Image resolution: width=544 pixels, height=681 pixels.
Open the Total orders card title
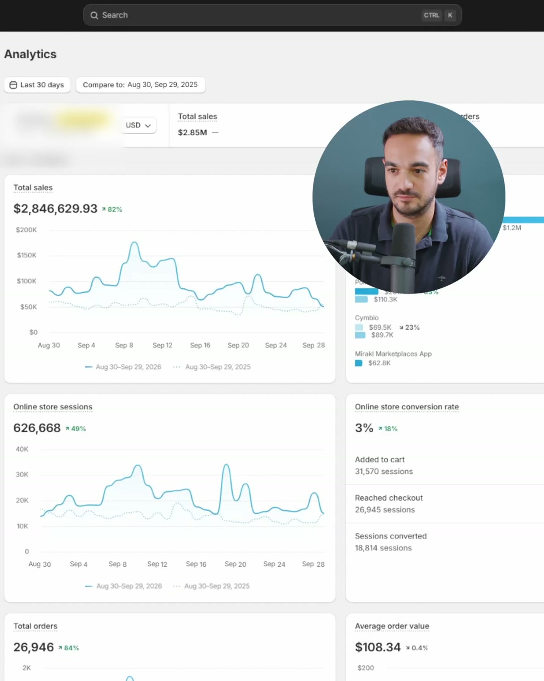click(35, 626)
